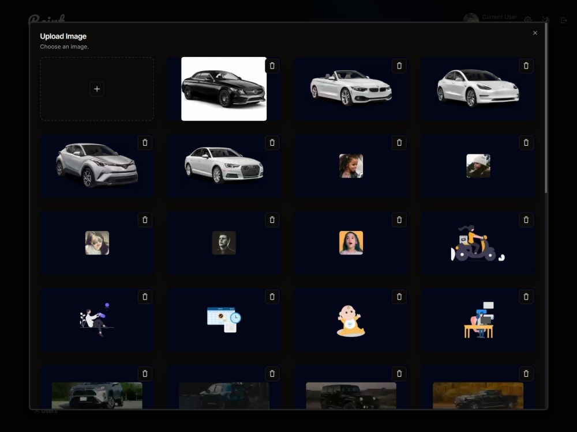Click the logout icon in top bar
577x432 pixels.
(x=563, y=20)
